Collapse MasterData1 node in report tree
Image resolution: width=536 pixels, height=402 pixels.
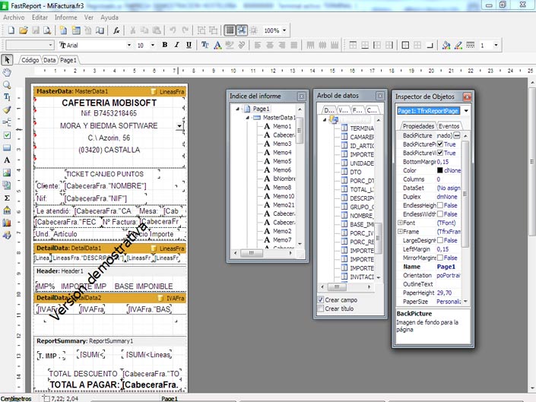[248, 118]
